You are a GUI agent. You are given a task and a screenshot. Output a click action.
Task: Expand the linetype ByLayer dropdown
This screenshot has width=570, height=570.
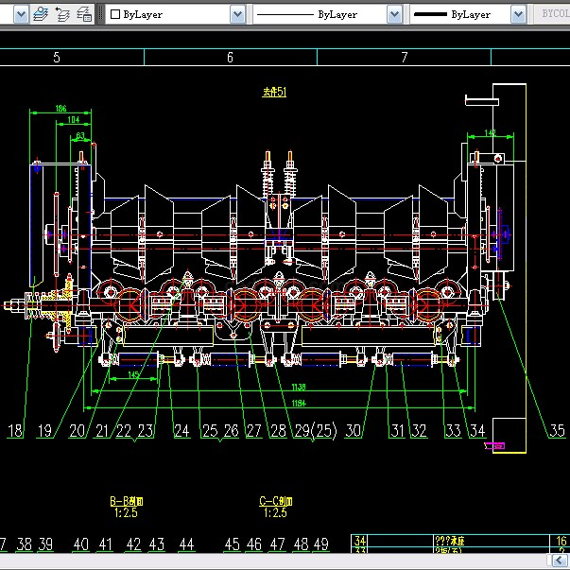point(393,14)
